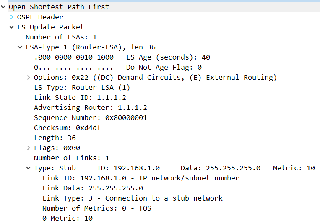Select the Link Type stub network row
This screenshot has width=320, height=224.
coord(133,198)
